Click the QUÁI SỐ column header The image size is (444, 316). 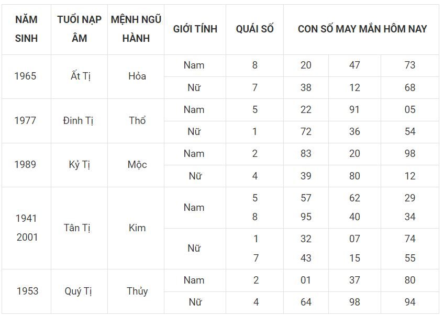coord(254,29)
